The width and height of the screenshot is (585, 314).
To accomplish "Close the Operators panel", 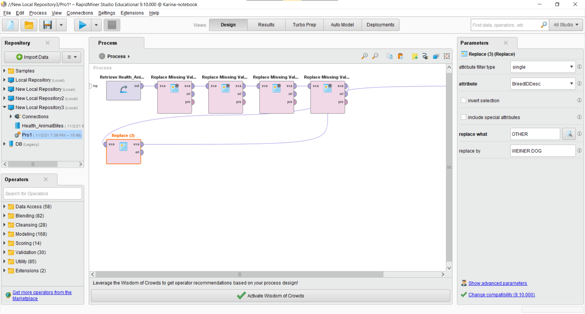I will [46, 180].
